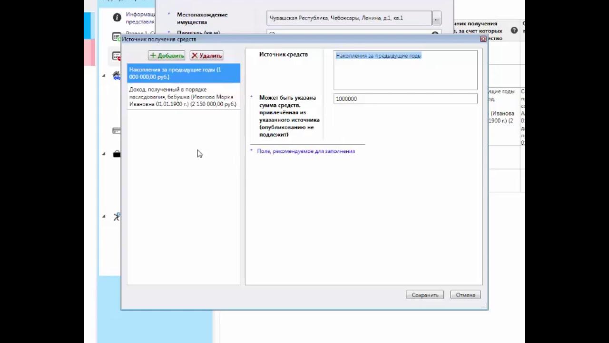Open the section form icon with red mark
Screen dimensions: 609x343
[117, 56]
